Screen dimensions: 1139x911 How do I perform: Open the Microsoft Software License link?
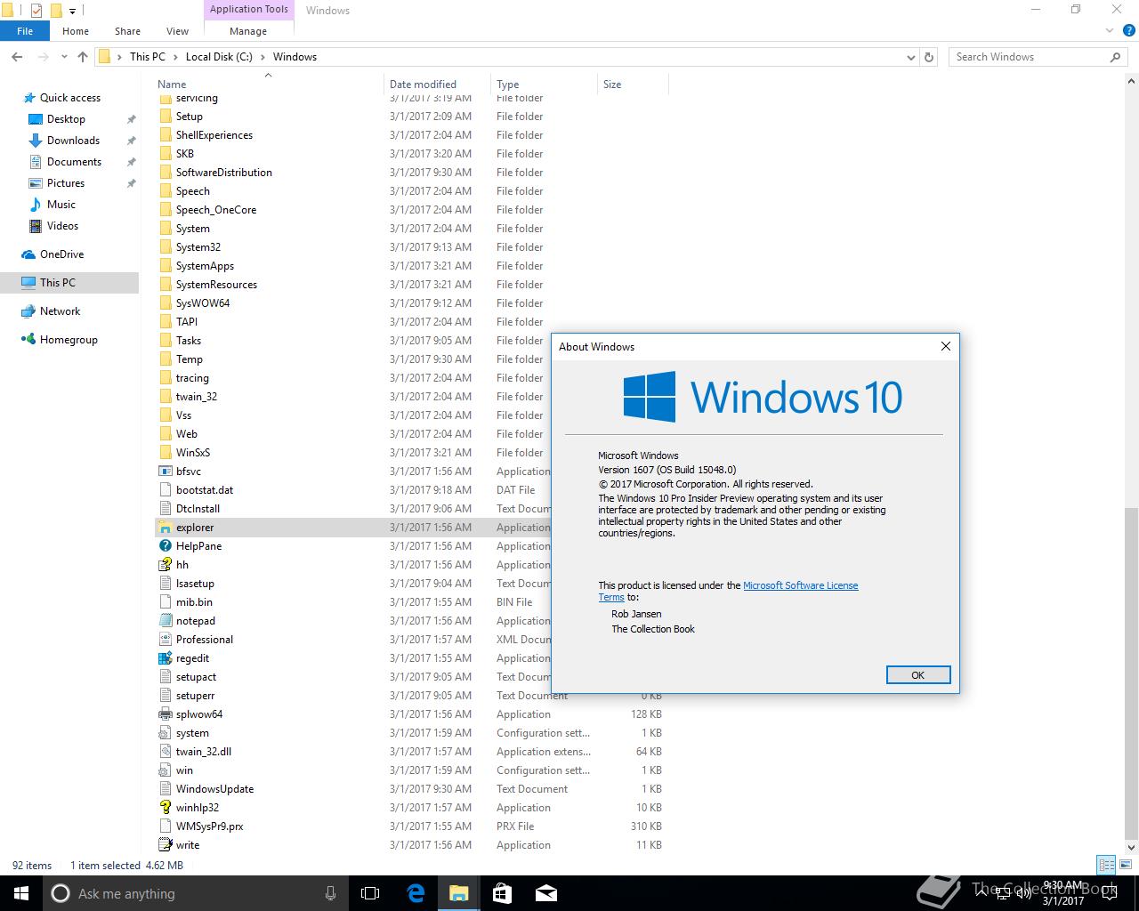coord(801,585)
